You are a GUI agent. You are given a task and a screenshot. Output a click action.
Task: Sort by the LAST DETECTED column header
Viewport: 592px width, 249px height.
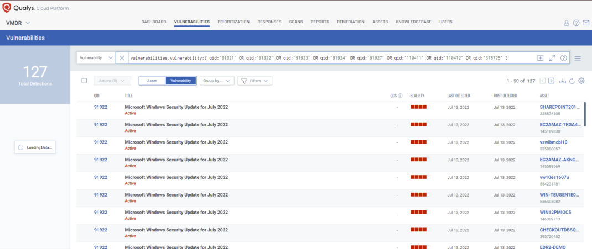coord(458,96)
